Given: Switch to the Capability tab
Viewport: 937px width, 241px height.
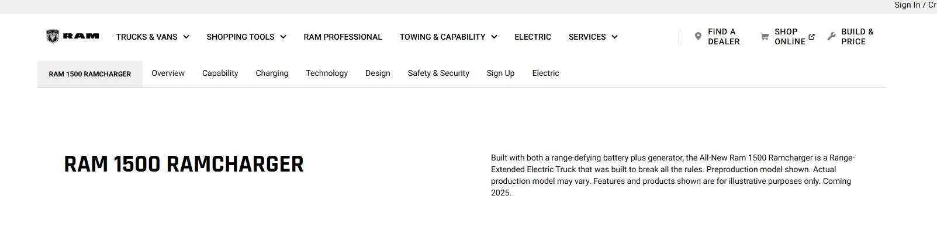Looking at the screenshot, I should (x=220, y=73).
